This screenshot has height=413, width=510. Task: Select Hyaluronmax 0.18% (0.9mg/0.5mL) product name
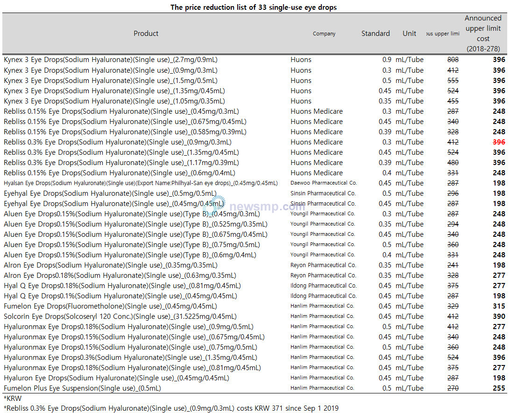pos(128,327)
